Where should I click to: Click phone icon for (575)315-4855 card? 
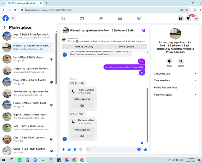(73, 91)
